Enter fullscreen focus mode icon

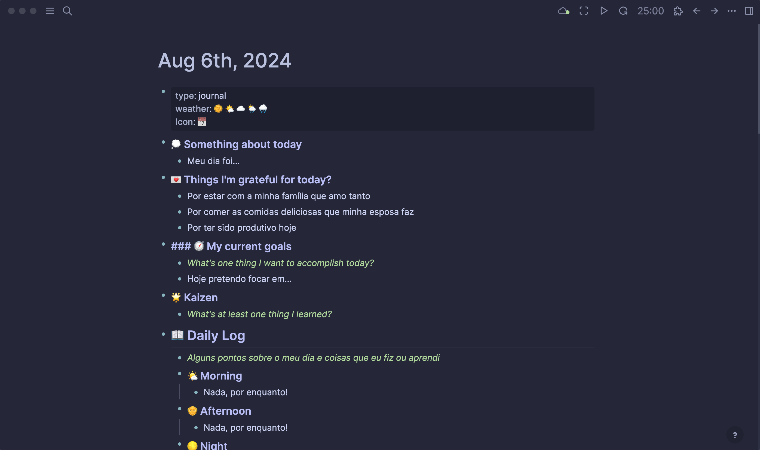pyautogui.click(x=584, y=11)
